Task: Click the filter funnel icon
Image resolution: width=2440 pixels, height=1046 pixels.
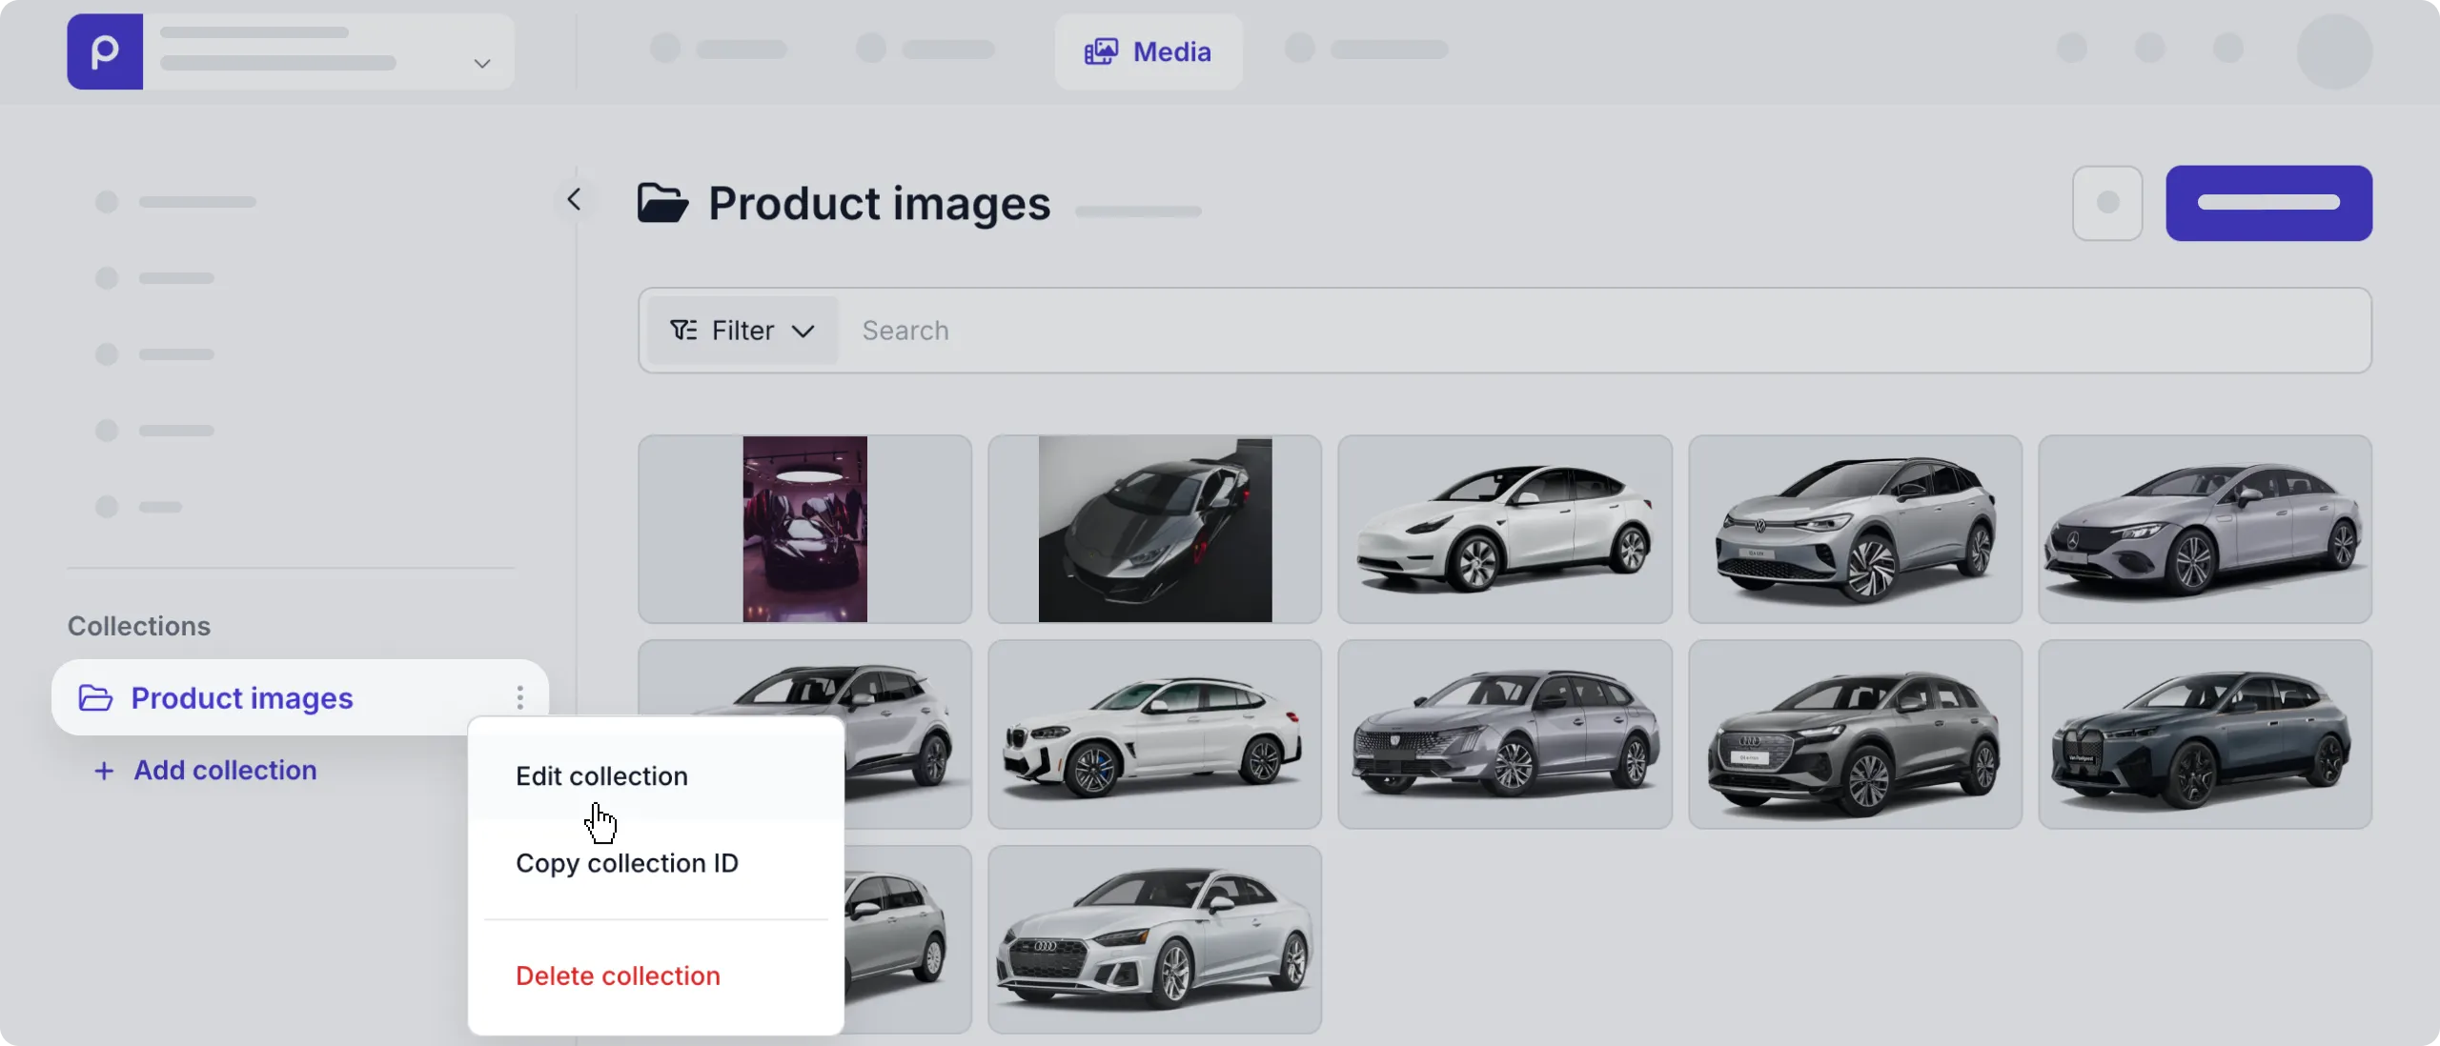Action: point(683,331)
